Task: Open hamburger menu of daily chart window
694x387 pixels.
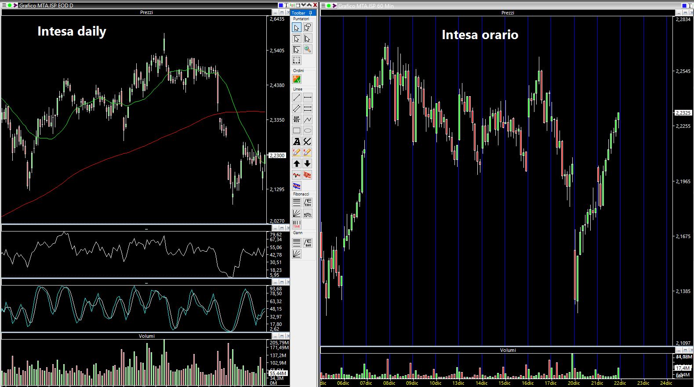Action: [x=3, y=5]
